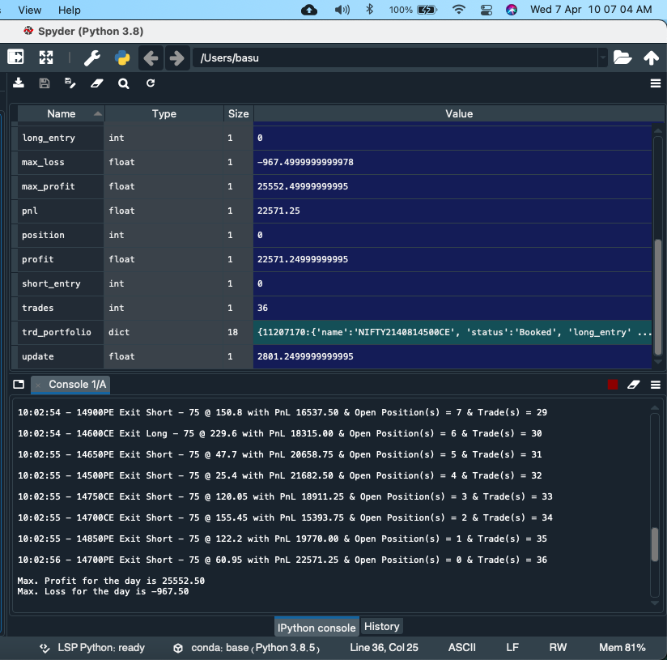Select trd_portfolio dict value cell
This screenshot has height=660, width=667.
pyautogui.click(x=452, y=332)
